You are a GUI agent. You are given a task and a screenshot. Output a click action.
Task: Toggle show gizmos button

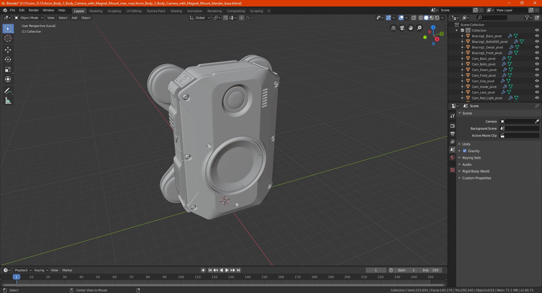pos(388,18)
